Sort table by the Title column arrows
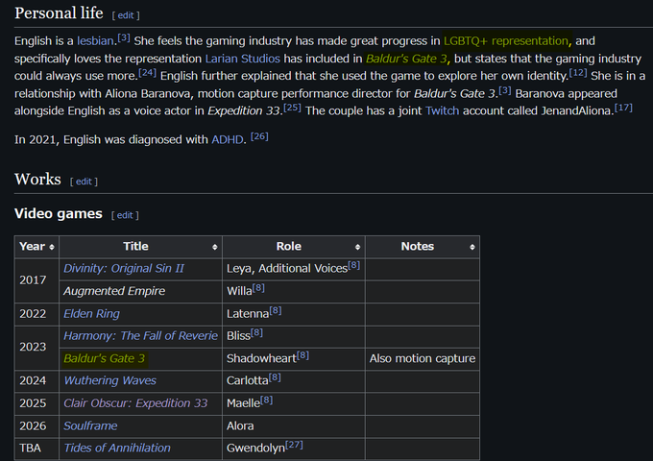 point(214,247)
